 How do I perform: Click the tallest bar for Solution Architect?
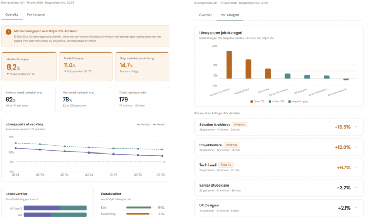click(229, 63)
